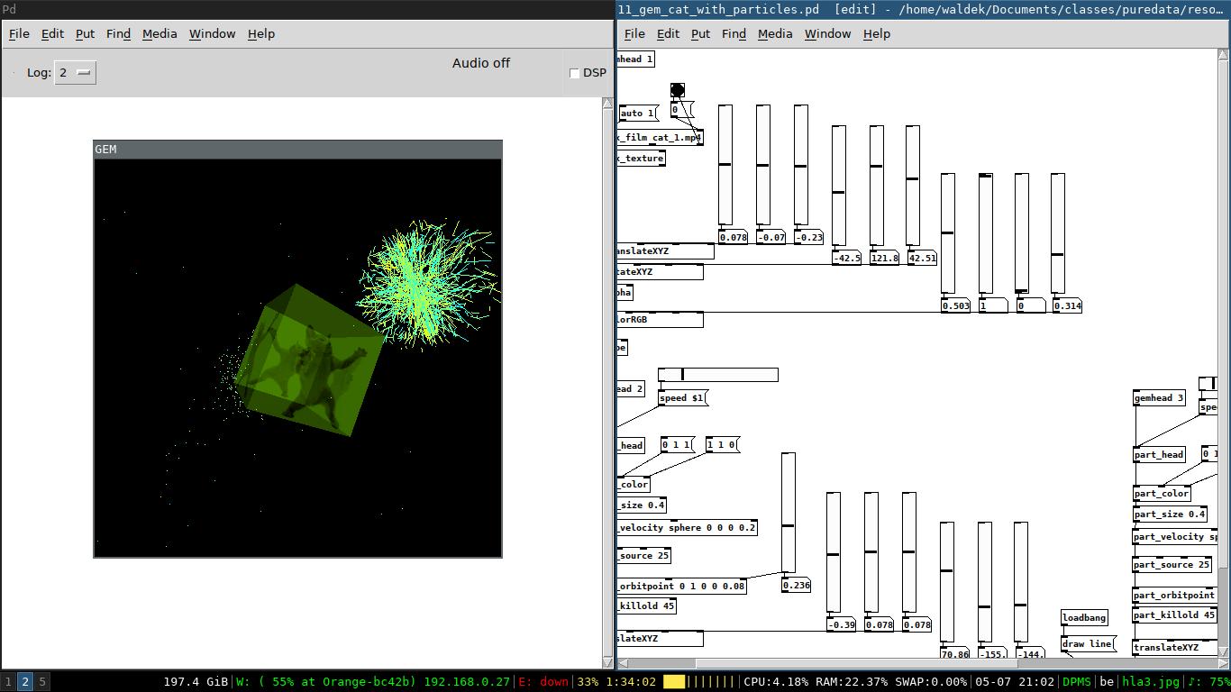
Task: Click up arrow of patch vertical scrollbar
Action: point(1224,55)
